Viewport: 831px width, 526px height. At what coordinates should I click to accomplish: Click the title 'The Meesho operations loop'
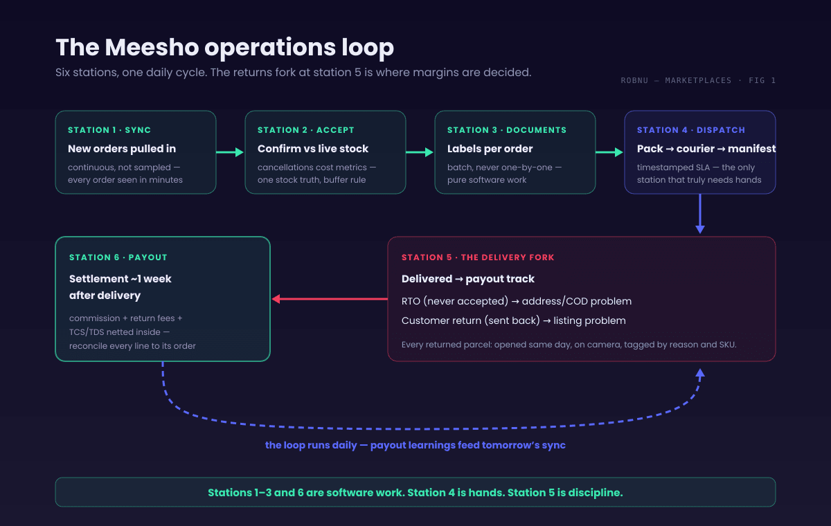coord(224,47)
